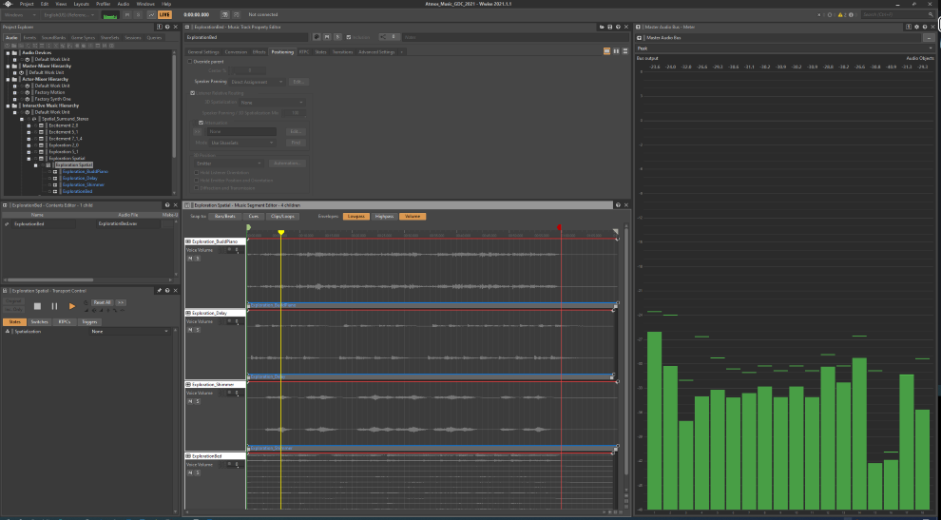Open the RTPC tab in Property Editor
The image size is (941, 520).
pos(304,52)
